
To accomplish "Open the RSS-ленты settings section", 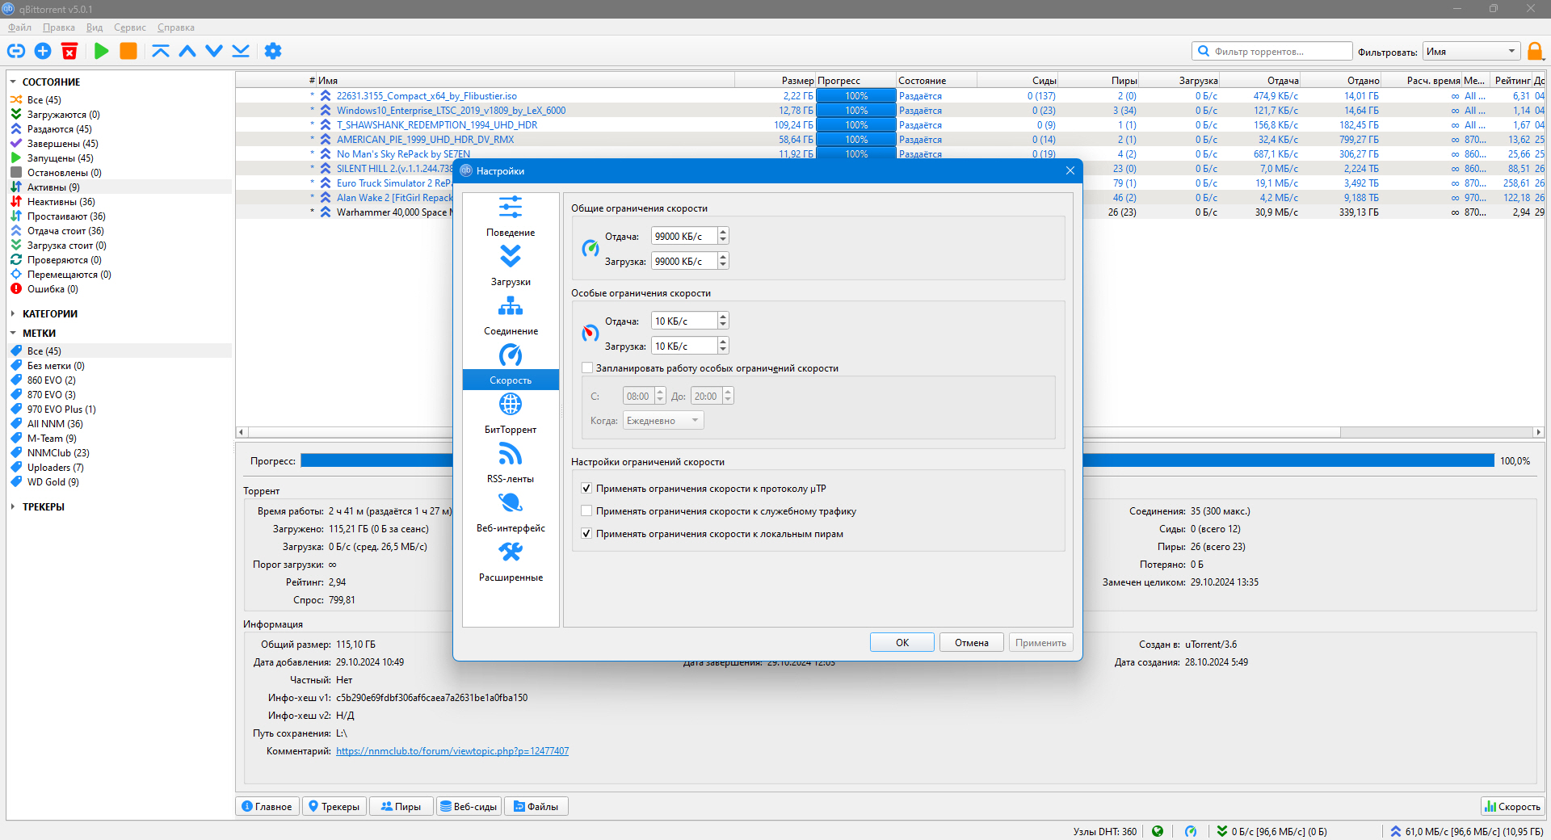I will 511,463.
